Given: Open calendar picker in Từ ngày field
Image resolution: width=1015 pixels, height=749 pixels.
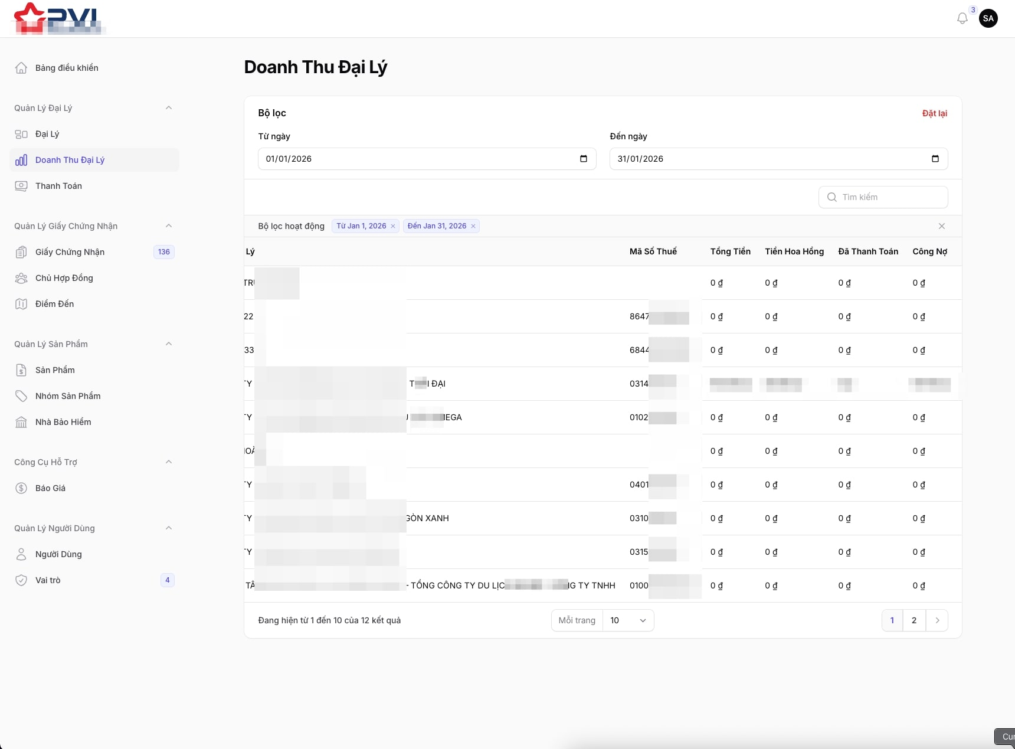Looking at the screenshot, I should pyautogui.click(x=583, y=159).
